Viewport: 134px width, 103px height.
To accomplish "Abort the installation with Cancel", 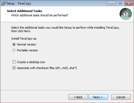I will click(x=121, y=97).
